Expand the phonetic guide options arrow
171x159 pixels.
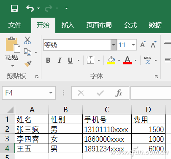tap(156, 61)
